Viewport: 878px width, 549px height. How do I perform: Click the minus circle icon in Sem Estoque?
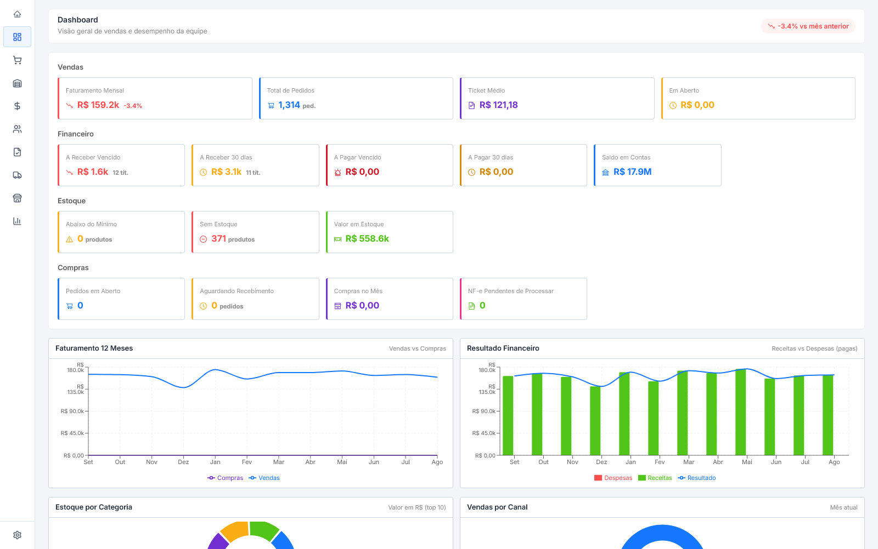[x=203, y=239]
